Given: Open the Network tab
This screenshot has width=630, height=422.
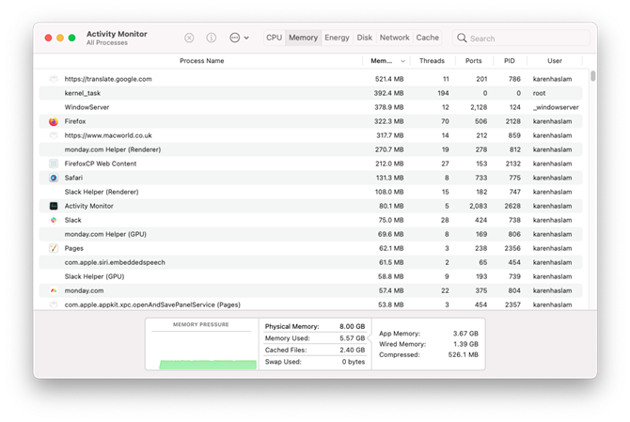Looking at the screenshot, I should [395, 38].
